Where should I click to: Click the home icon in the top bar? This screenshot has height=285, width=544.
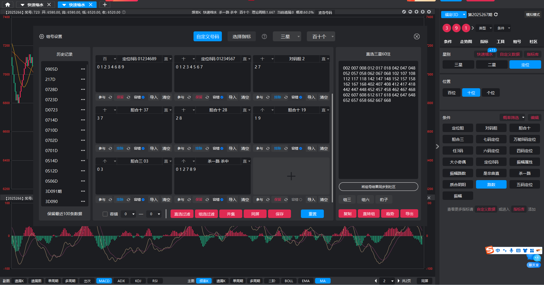(8, 5)
